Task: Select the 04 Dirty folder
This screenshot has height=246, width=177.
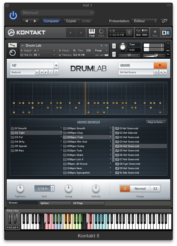Action: pos(36,142)
